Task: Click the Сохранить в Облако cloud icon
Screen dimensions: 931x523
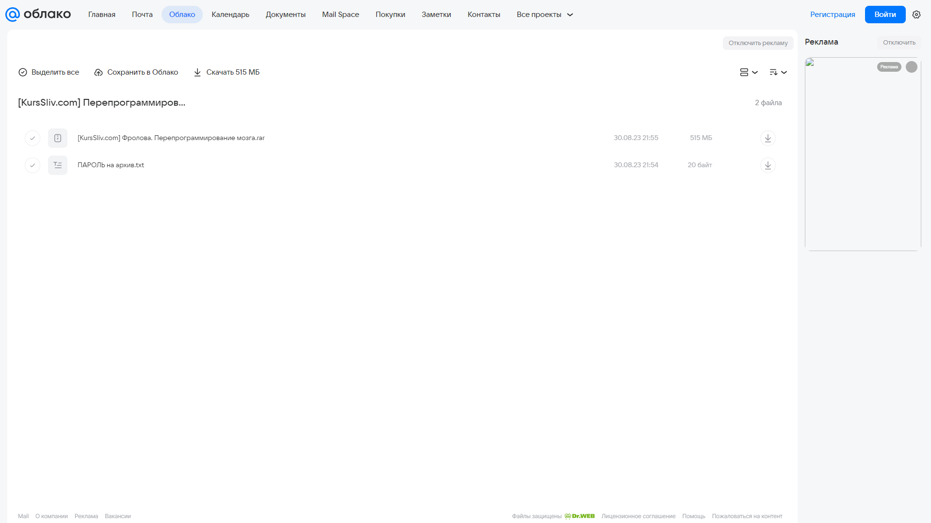Action: [x=98, y=72]
